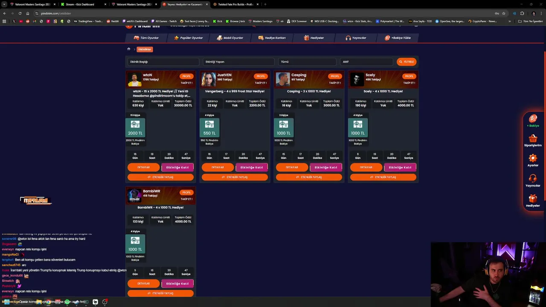546x307 pixels.
Task: Open the +Bakiye sidebar icon
Action: [x=533, y=119]
